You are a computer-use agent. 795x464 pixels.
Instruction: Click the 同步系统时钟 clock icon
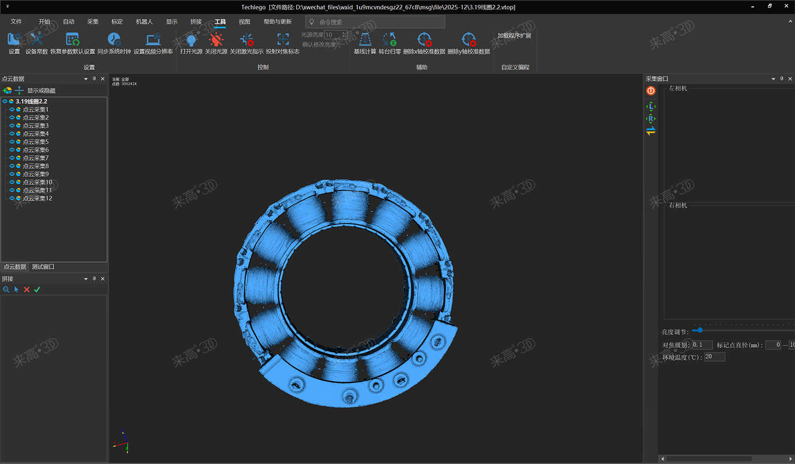[x=114, y=40]
